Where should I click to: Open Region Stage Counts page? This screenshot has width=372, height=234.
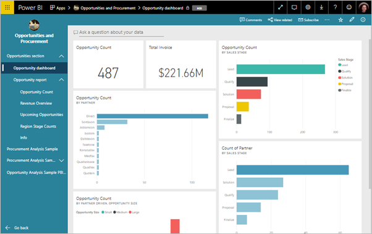click(38, 127)
